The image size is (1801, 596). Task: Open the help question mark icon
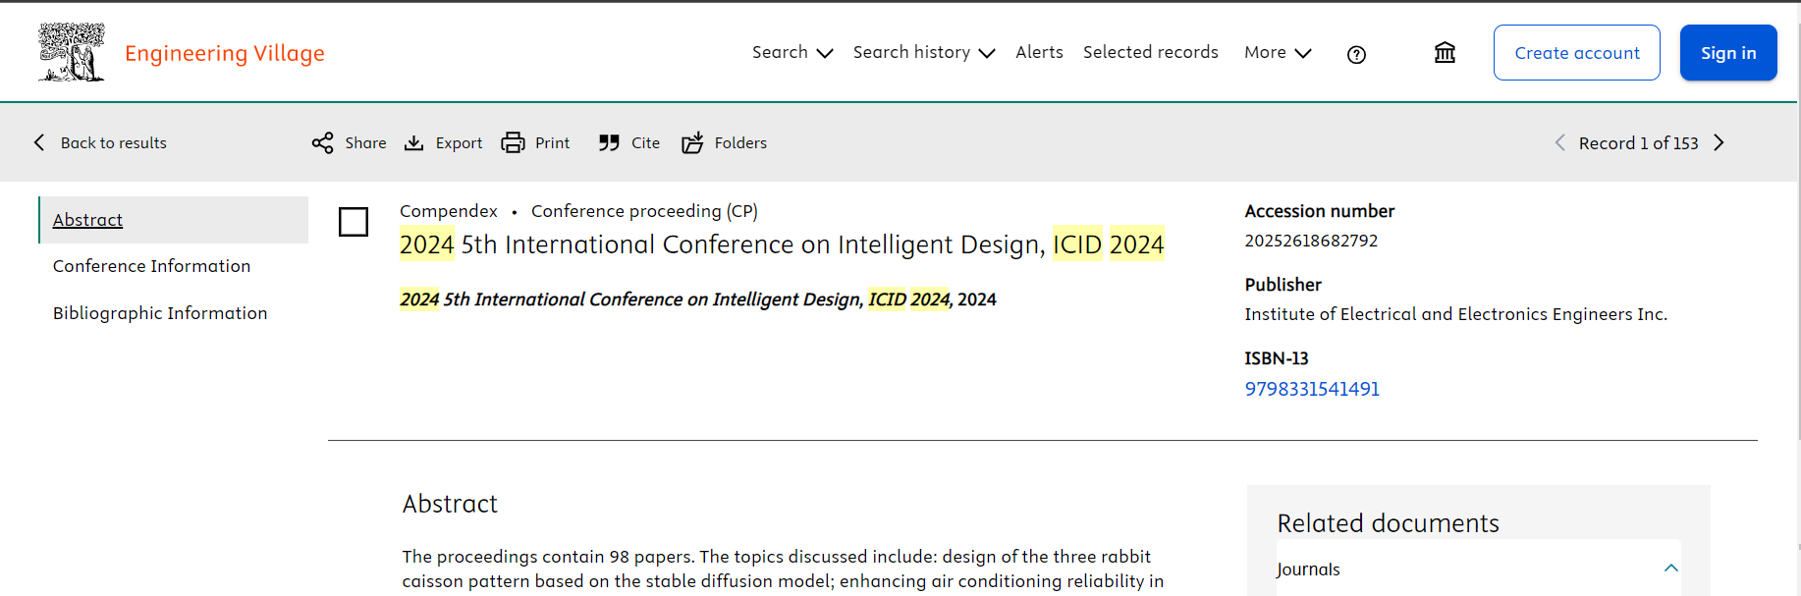point(1356,55)
